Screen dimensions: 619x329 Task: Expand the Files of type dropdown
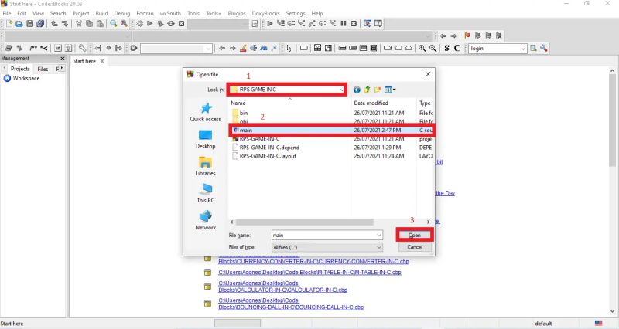[x=379, y=247]
